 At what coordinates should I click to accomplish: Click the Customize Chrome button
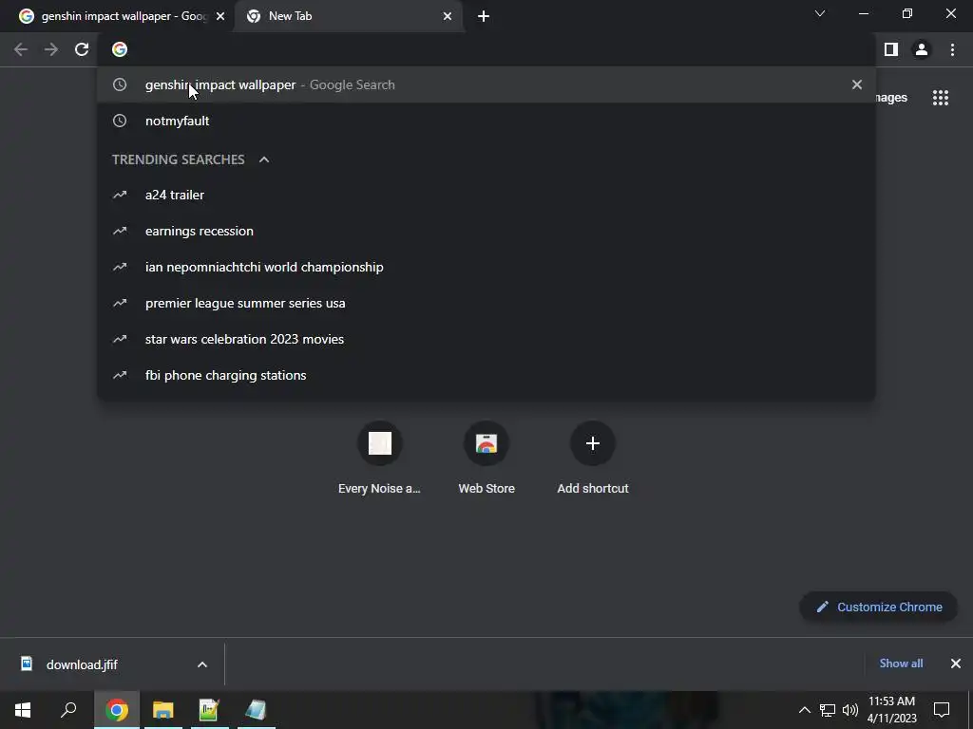[879, 607]
